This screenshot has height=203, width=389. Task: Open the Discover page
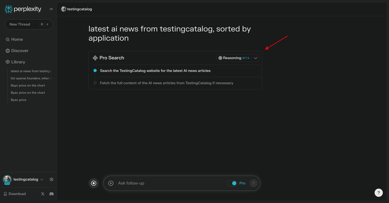pyautogui.click(x=19, y=51)
